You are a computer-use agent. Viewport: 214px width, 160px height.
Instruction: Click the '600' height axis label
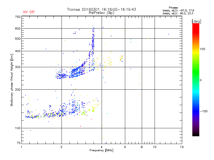(x=18, y=29)
